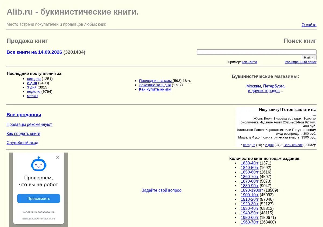Open the Москвы bookstores link
This screenshot has width=323, height=227.
click(254, 86)
